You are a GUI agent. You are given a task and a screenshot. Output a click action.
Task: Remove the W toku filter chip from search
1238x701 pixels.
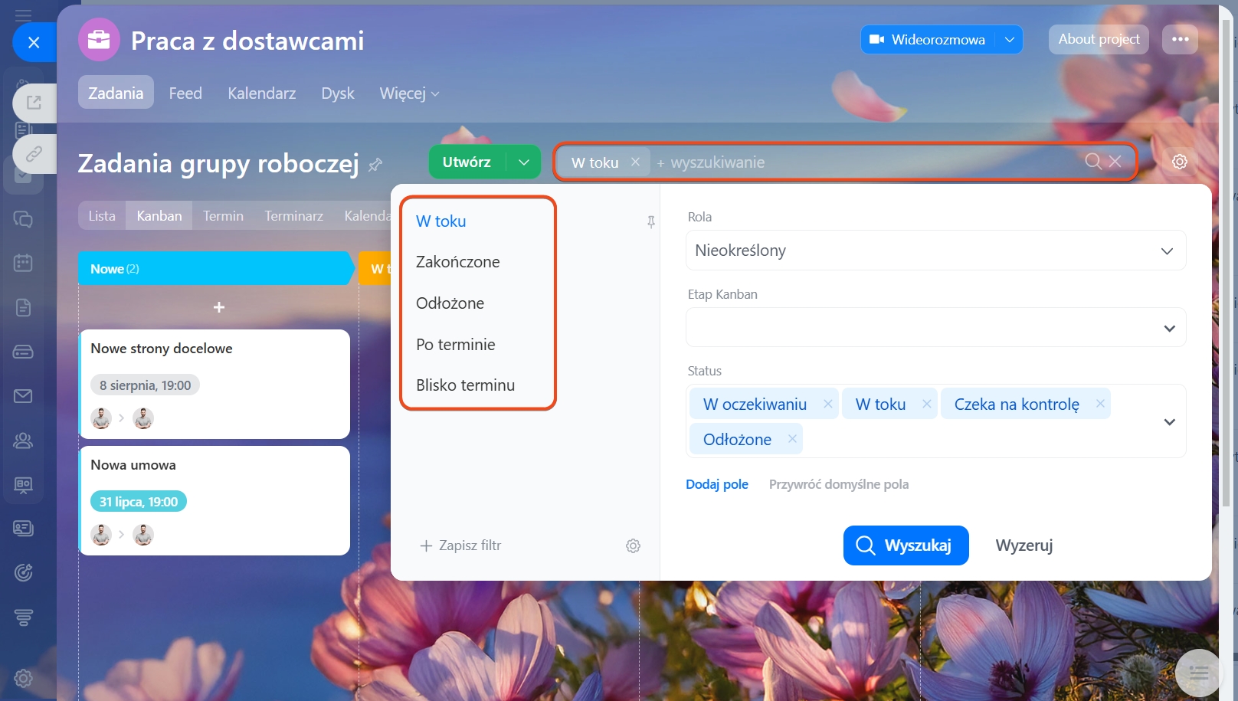tap(635, 162)
